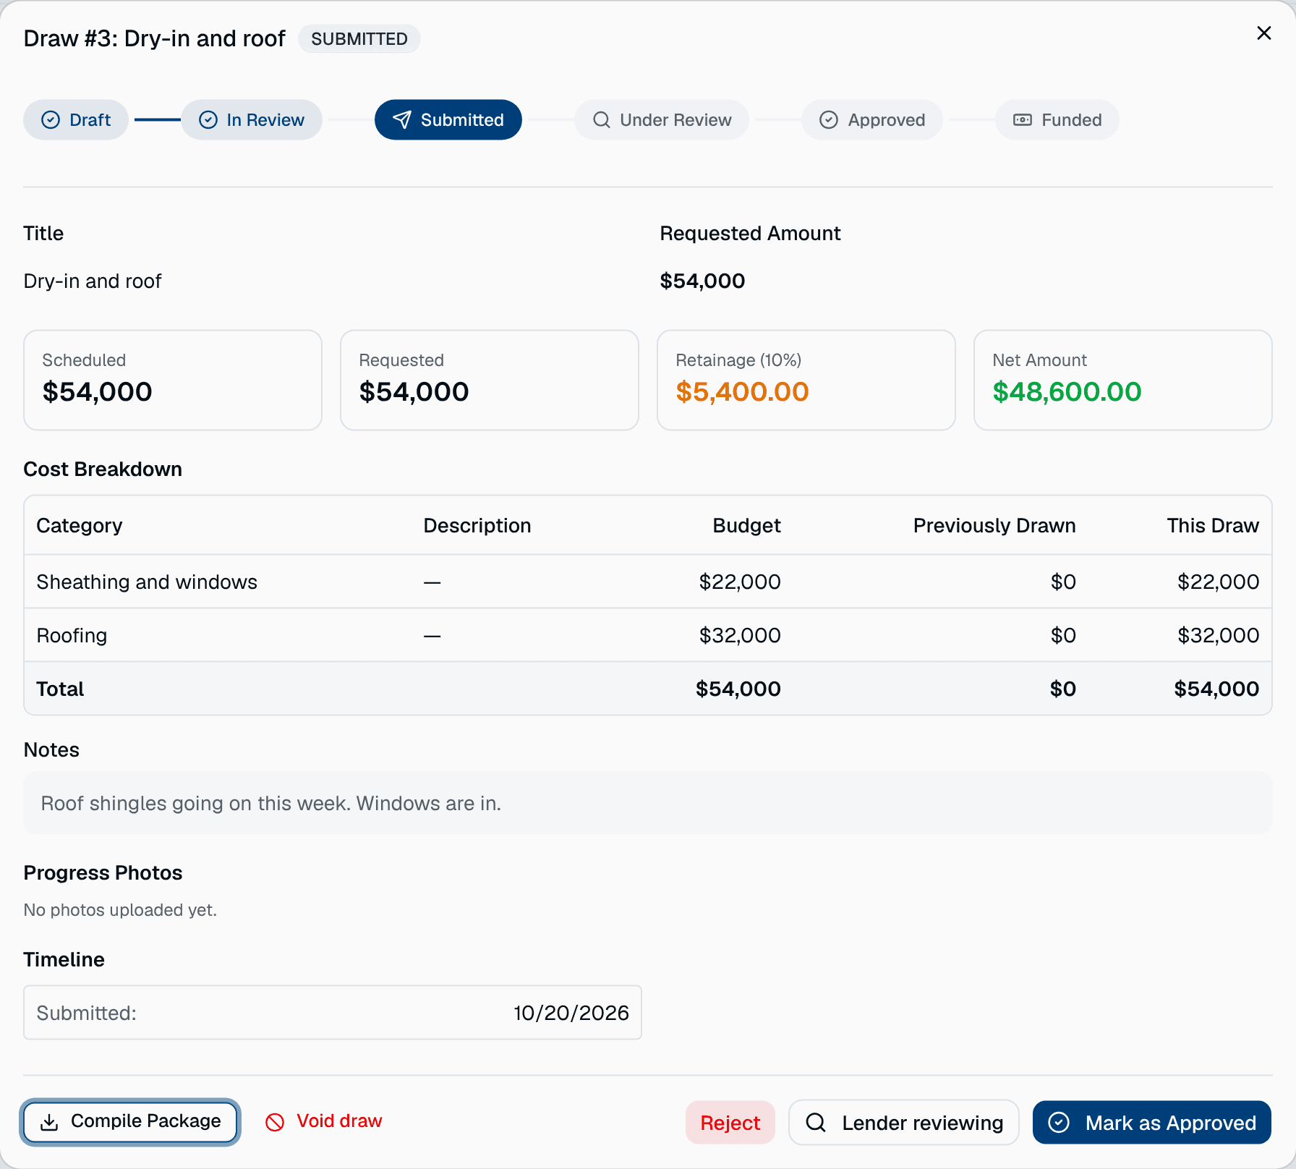Click the Sheathing and windows row
The image size is (1296, 1169).
coord(648,582)
